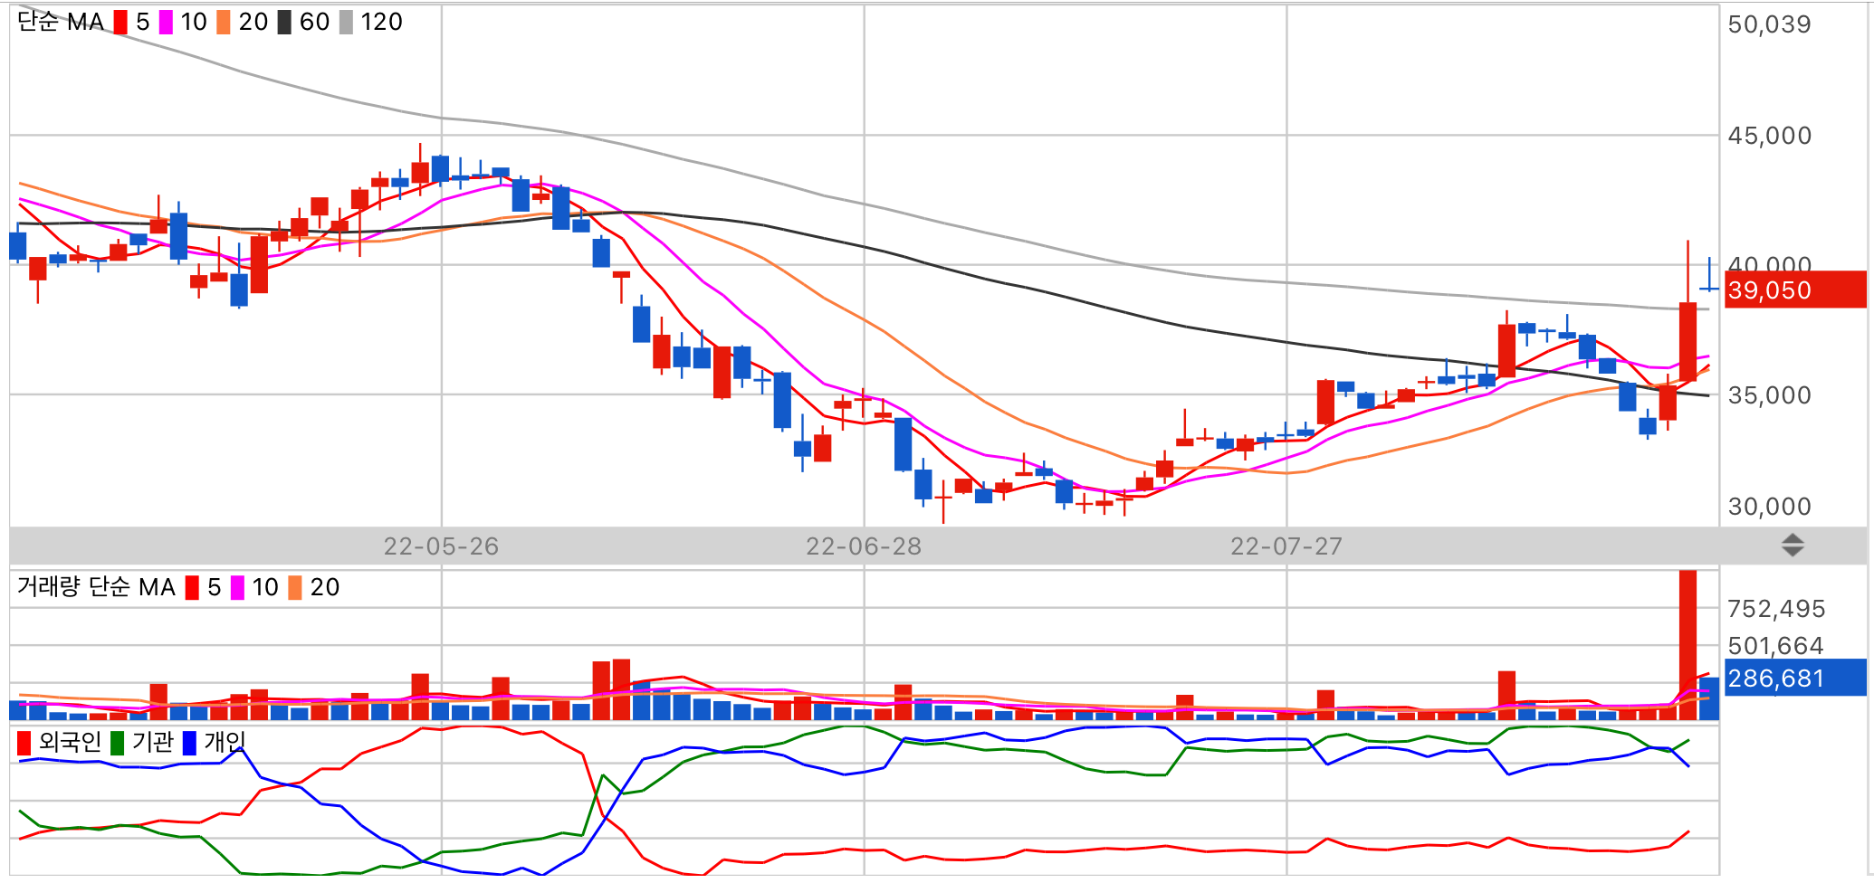This screenshot has height=883, width=1874.
Task: Click the current price tag 39,050
Action: [1795, 290]
